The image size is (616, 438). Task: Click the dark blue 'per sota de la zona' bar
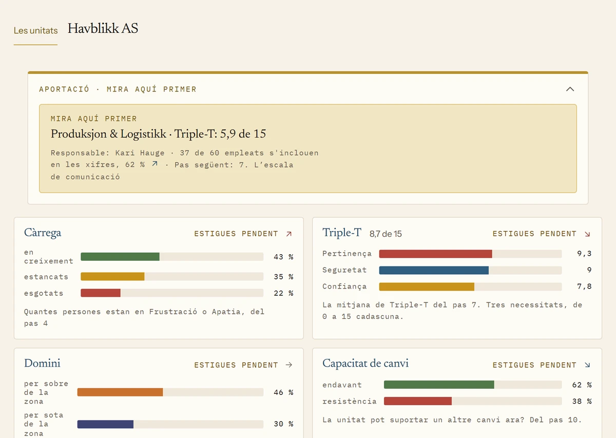click(x=105, y=424)
